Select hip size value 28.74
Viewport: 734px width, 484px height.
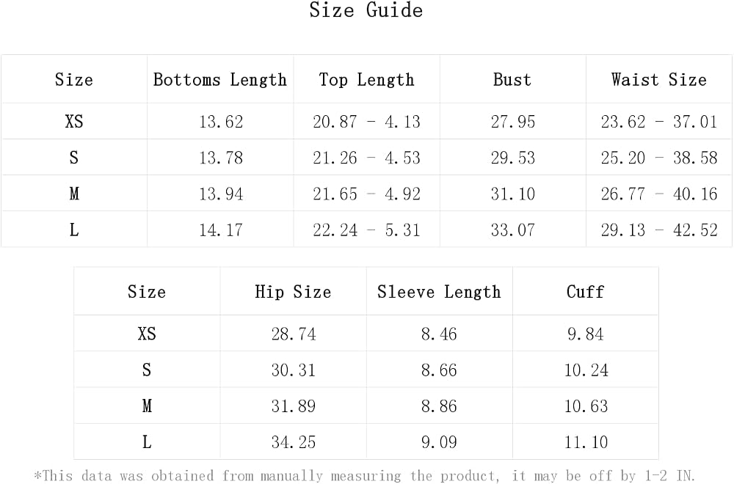click(x=294, y=334)
